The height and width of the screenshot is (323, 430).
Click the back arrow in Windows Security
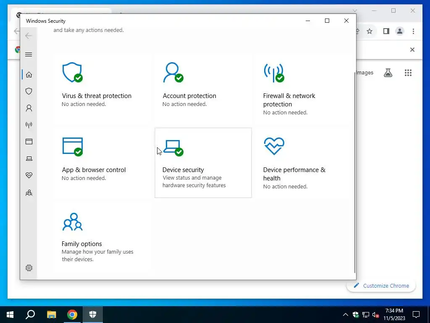pyautogui.click(x=29, y=36)
